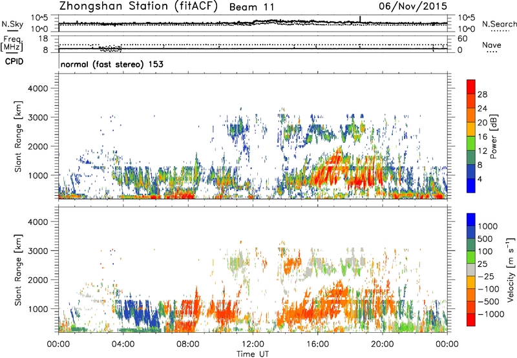Click the -1000 label on Velocity colorbar

491,314
